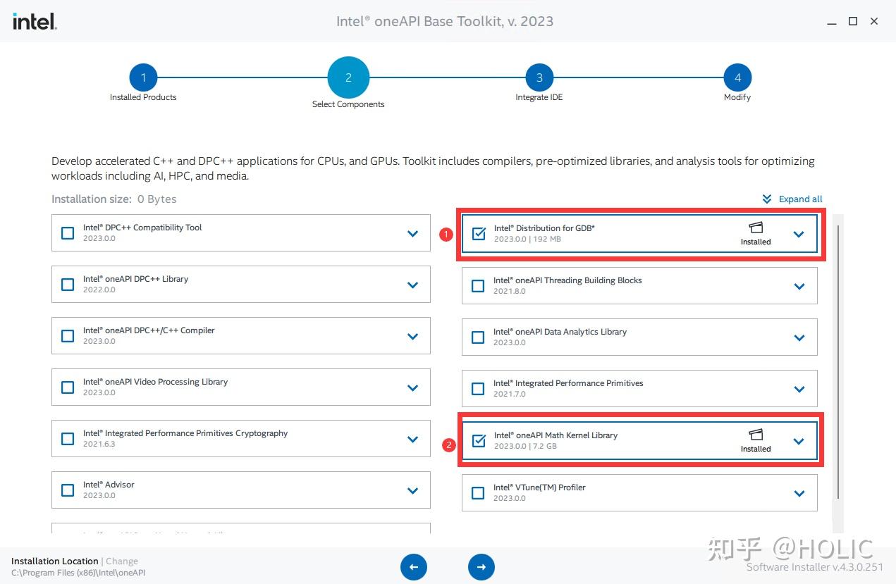Click the oneAPI Base Toolkit v. 2023 title
The height and width of the screenshot is (584, 896).
coord(445,21)
